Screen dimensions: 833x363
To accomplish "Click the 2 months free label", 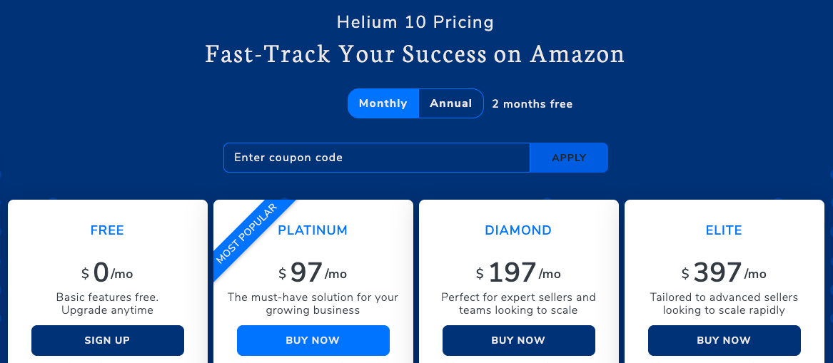I will click(532, 104).
